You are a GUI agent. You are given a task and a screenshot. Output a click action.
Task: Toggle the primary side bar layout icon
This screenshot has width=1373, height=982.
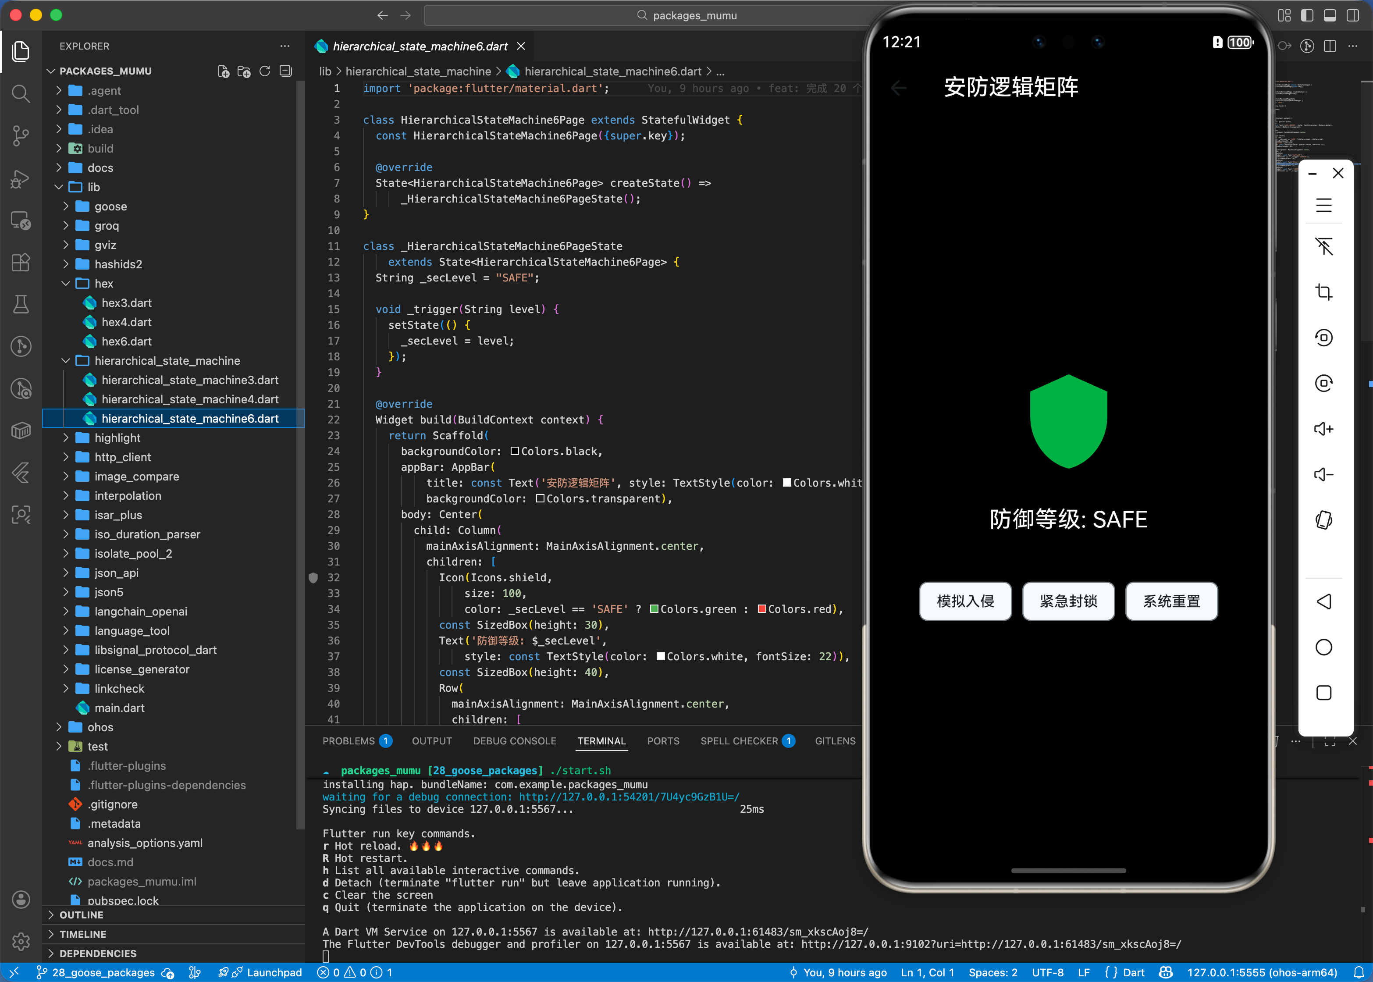point(1307,15)
